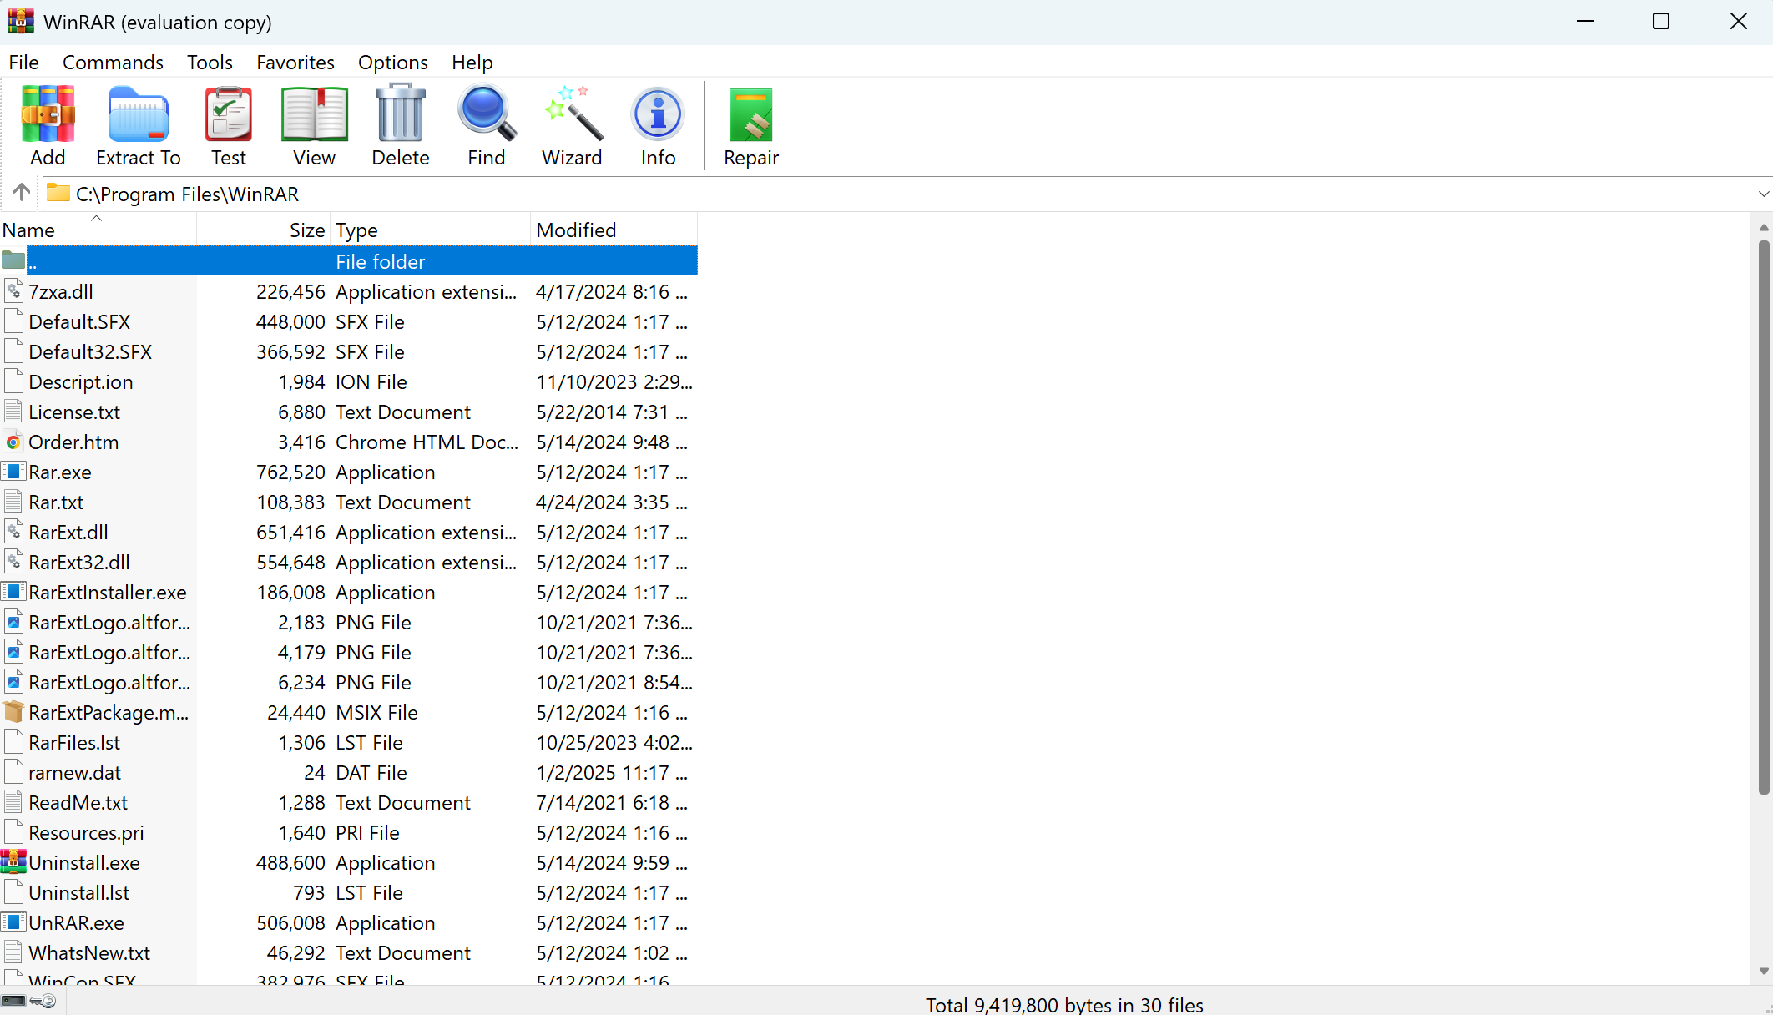Select the 4,179-byte PNG file name
This screenshot has height=1015, width=1773.
click(x=109, y=652)
